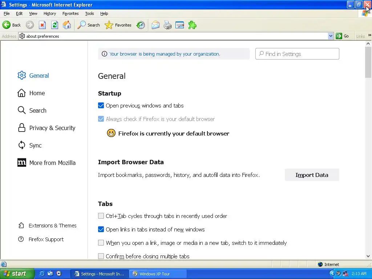Click the tray expand arrow icon
Image resolution: width=372 pixels, height=279 pixels.
332,274
